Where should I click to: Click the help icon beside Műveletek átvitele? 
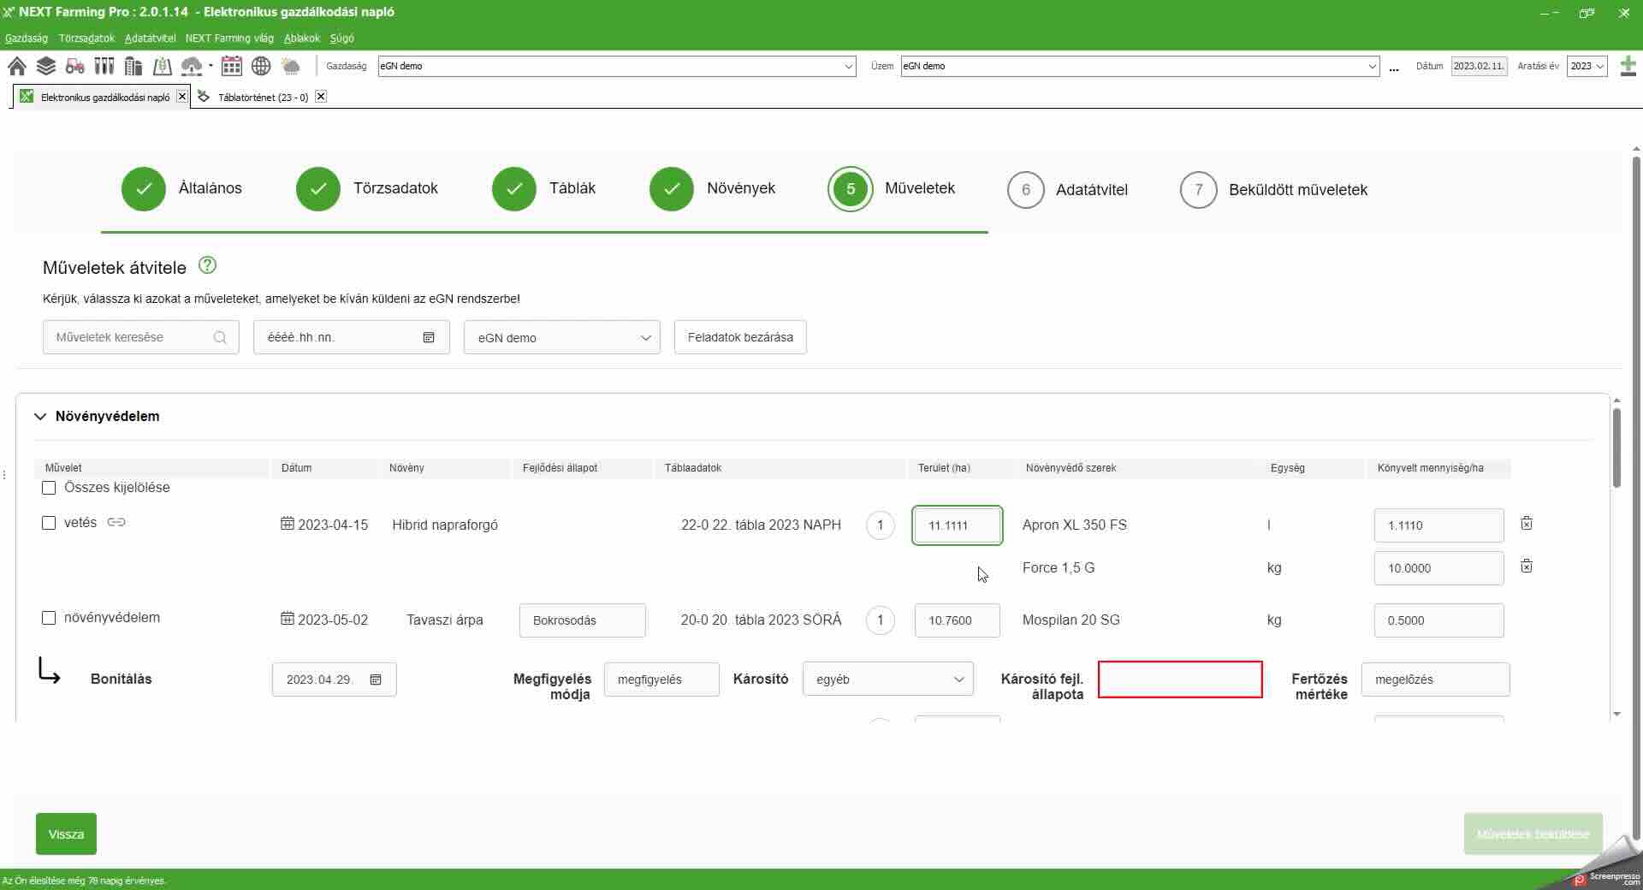click(x=207, y=265)
